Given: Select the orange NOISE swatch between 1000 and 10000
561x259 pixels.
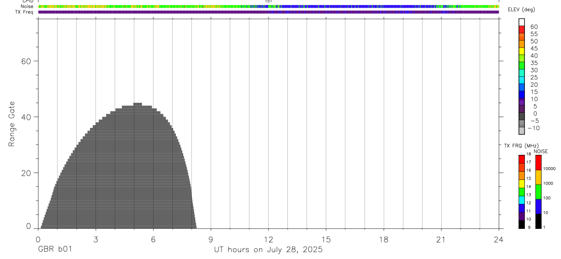Looking at the screenshot, I should point(538,177).
